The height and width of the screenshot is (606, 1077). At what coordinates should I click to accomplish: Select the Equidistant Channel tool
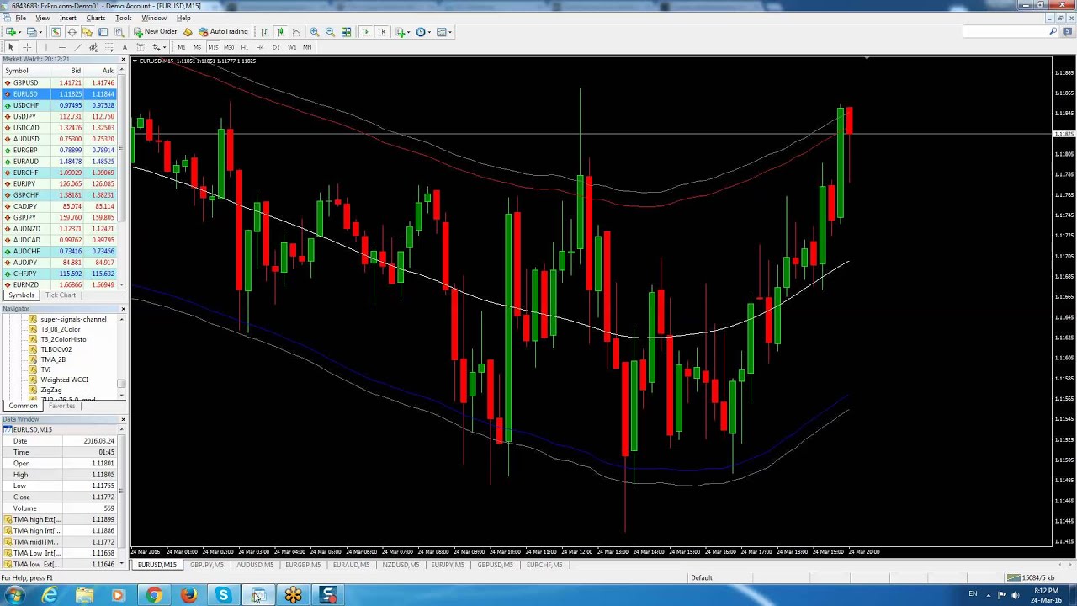point(93,47)
